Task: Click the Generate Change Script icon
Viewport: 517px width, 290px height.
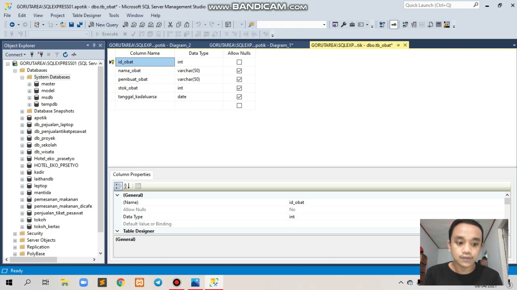Action: coord(382,25)
